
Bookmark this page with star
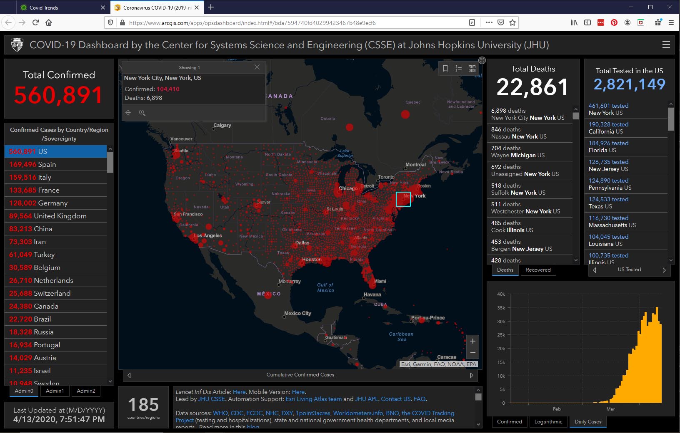click(512, 22)
